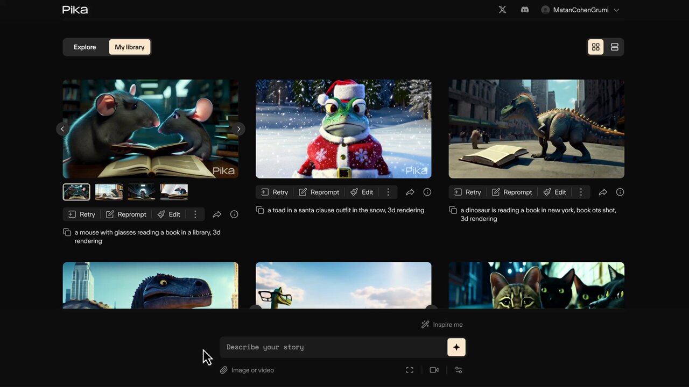This screenshot has width=689, height=387.
Task: Retry the mouse with glasses video
Action: pyautogui.click(x=81, y=214)
